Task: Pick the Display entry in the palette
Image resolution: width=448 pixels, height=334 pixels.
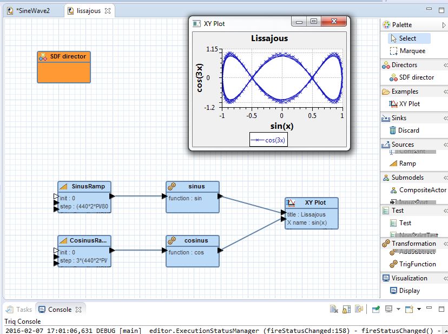Action: pyautogui.click(x=405, y=291)
